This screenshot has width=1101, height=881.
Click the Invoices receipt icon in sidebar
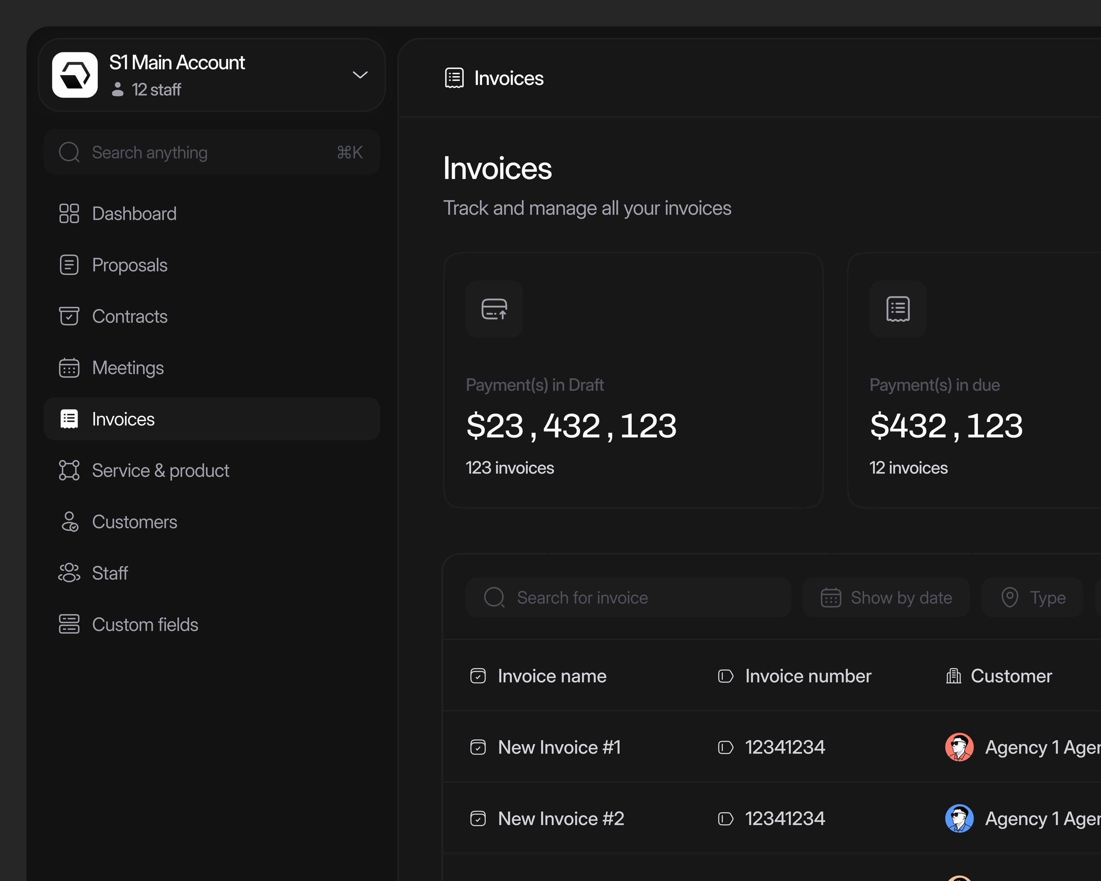click(x=69, y=419)
